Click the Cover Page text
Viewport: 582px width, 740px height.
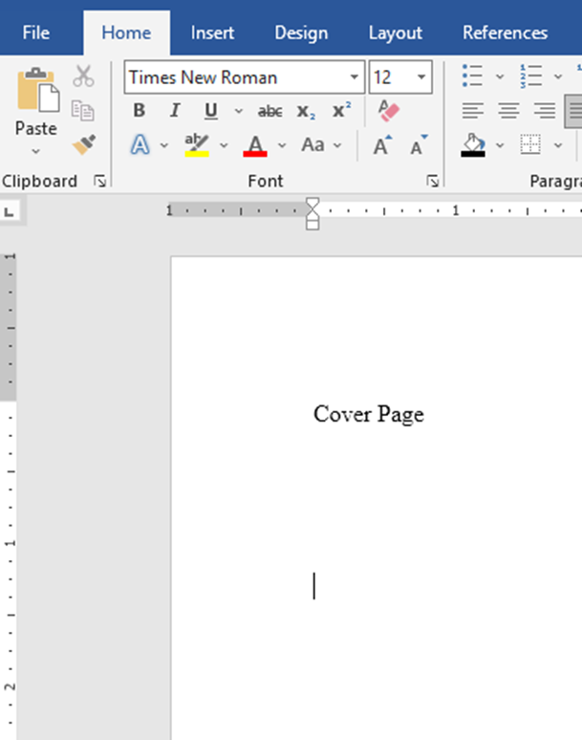point(369,414)
